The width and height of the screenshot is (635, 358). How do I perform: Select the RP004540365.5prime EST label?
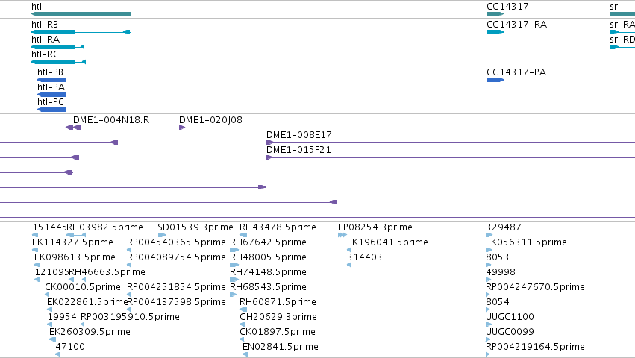176,242
